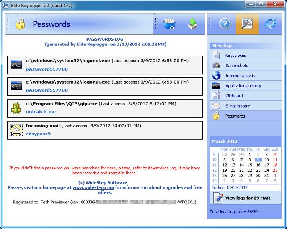Select March 13 in the calendar
The height and width of the screenshot is (229, 287).
[x=233, y=165]
